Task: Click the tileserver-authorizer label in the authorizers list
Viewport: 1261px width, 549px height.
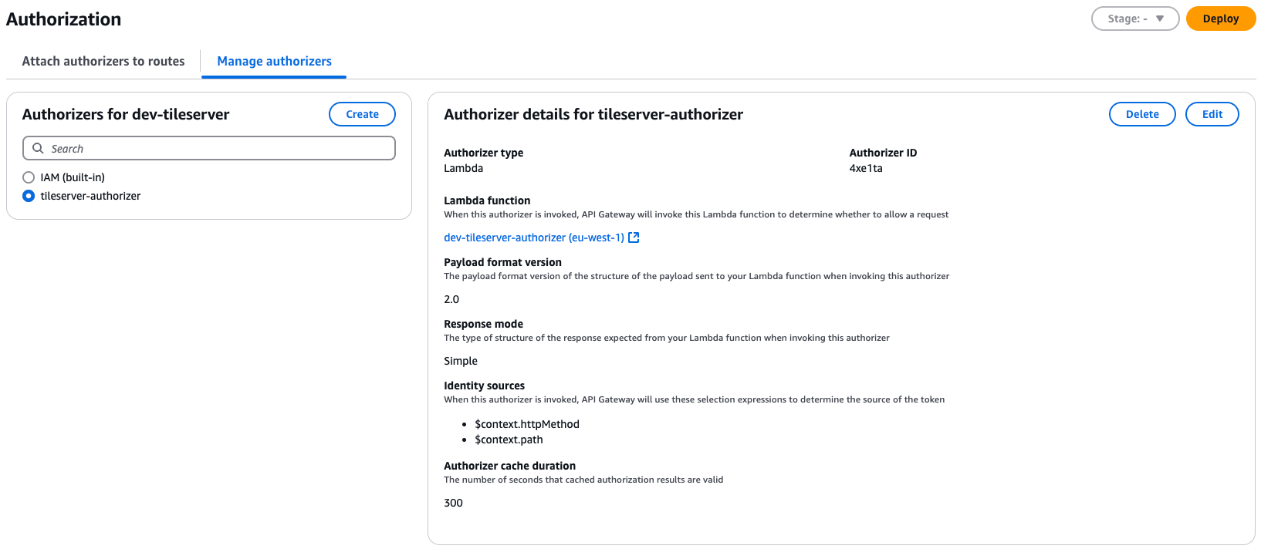Action: 90,196
